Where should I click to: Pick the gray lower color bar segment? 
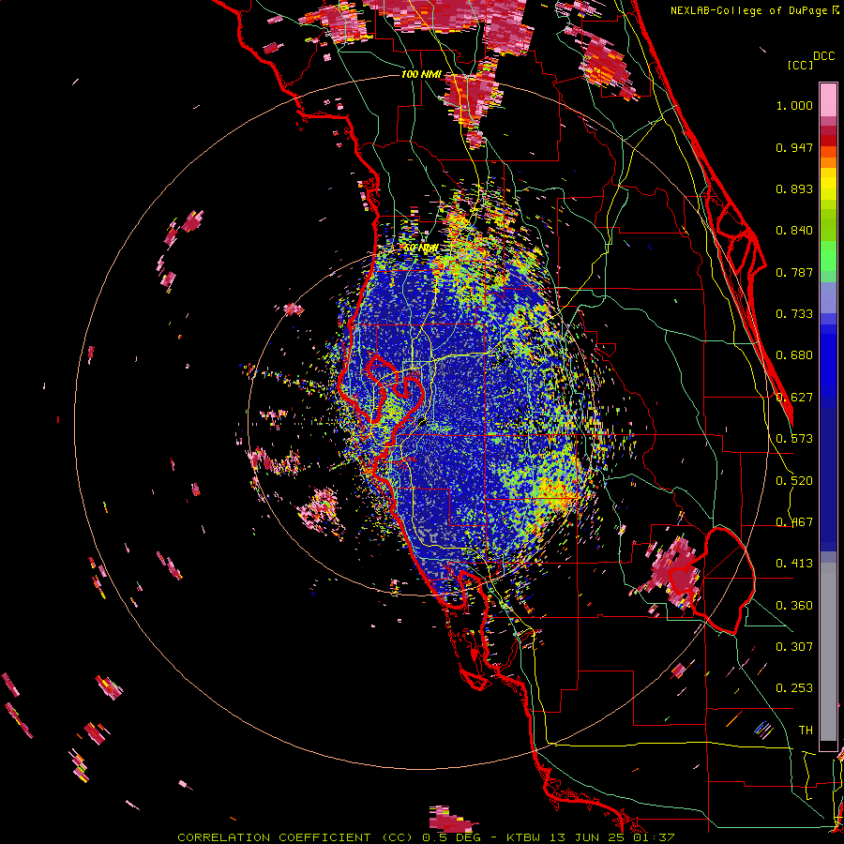coord(828,652)
